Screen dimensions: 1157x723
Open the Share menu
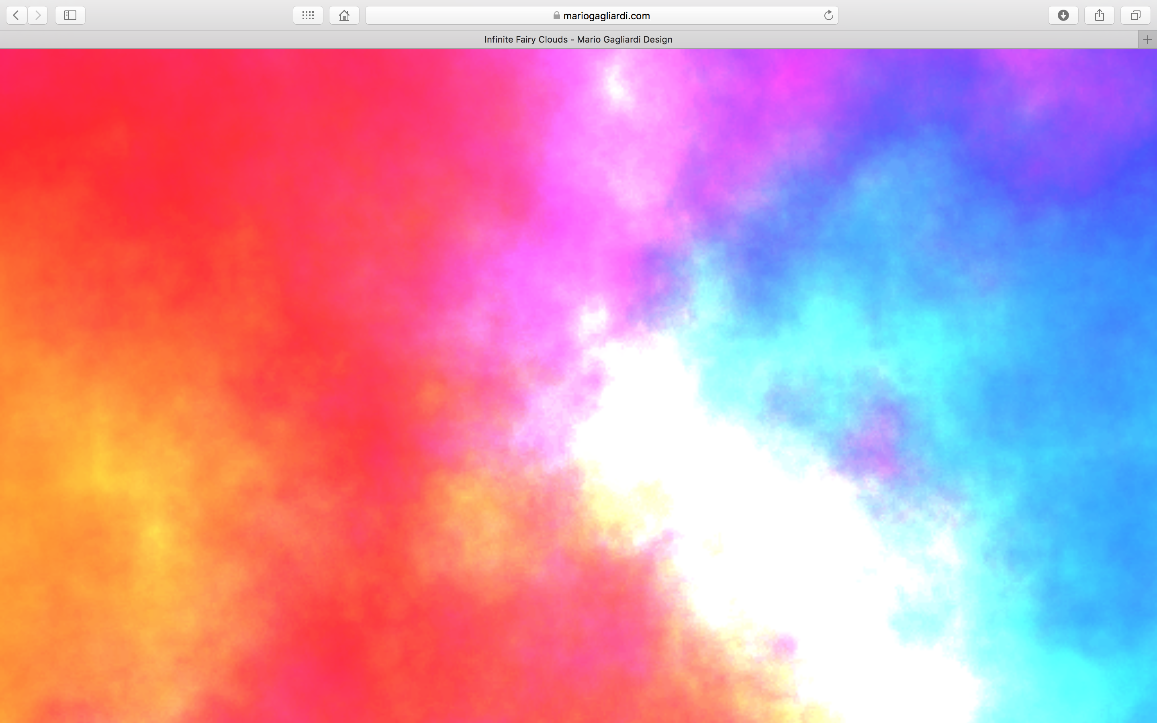pyautogui.click(x=1100, y=15)
